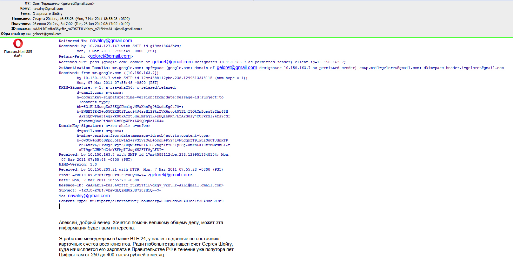Viewport: 513px width, 263px height.
Task: Open geloret@gmail.com link in From header line
Action: pyautogui.click(x=170, y=175)
